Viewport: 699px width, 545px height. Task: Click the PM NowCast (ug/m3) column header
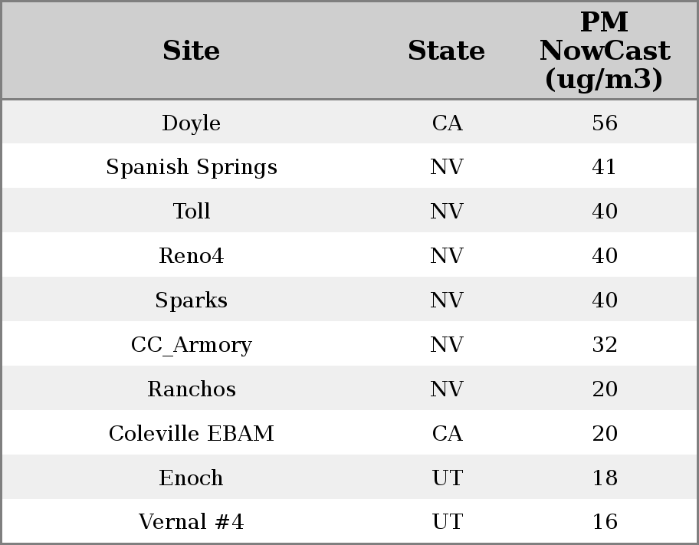tap(604, 51)
